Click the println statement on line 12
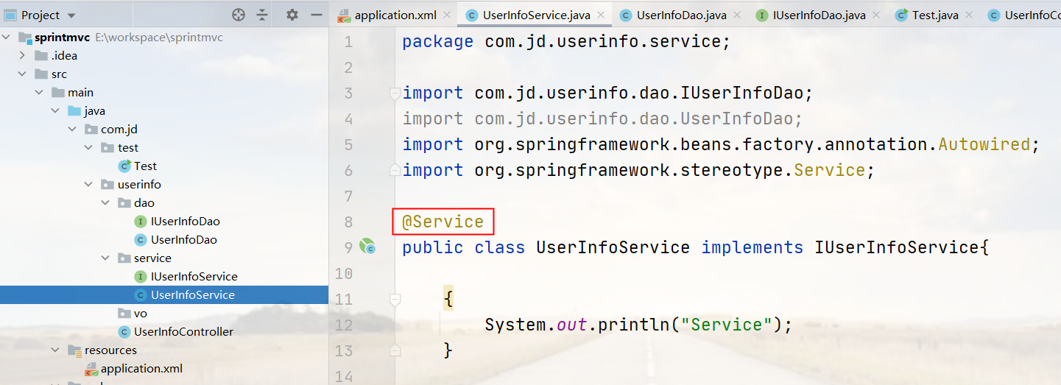Viewport: 1061px width, 385px height. (x=638, y=325)
